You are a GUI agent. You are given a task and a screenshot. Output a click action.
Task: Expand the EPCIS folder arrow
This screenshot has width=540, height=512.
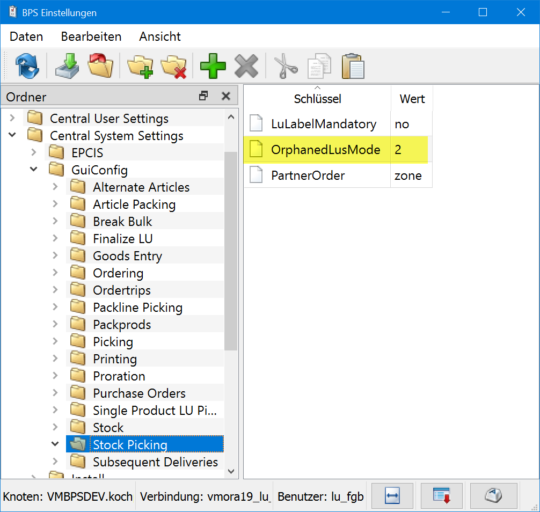pos(34,153)
